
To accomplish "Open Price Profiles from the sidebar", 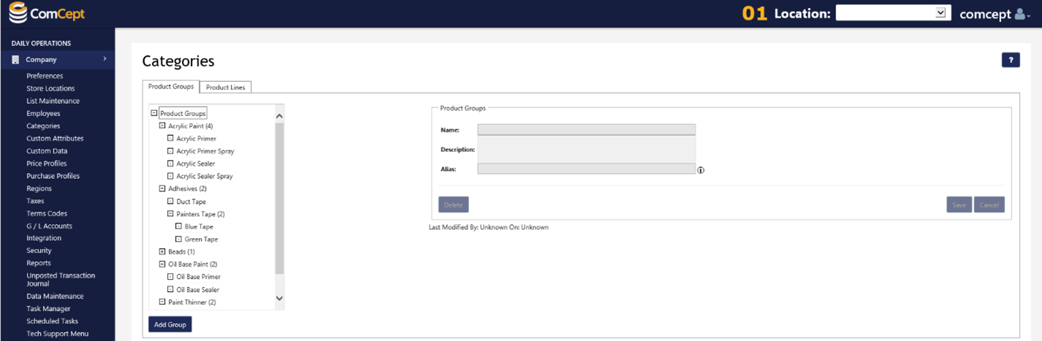I will [x=46, y=164].
